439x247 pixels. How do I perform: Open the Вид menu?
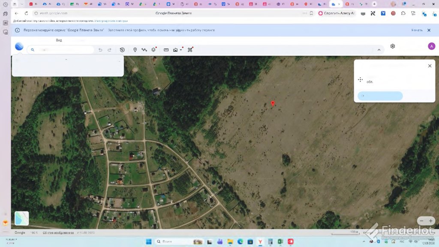(59, 40)
